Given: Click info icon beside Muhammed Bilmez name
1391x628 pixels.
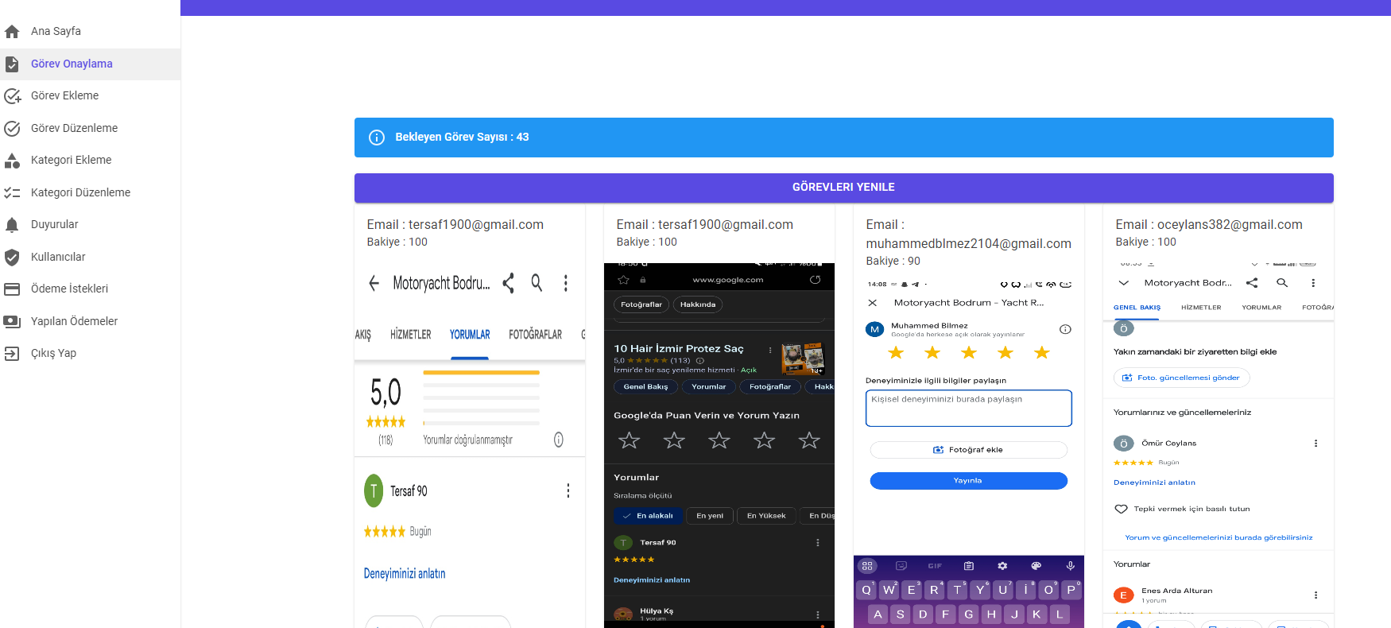Looking at the screenshot, I should click(x=1066, y=329).
